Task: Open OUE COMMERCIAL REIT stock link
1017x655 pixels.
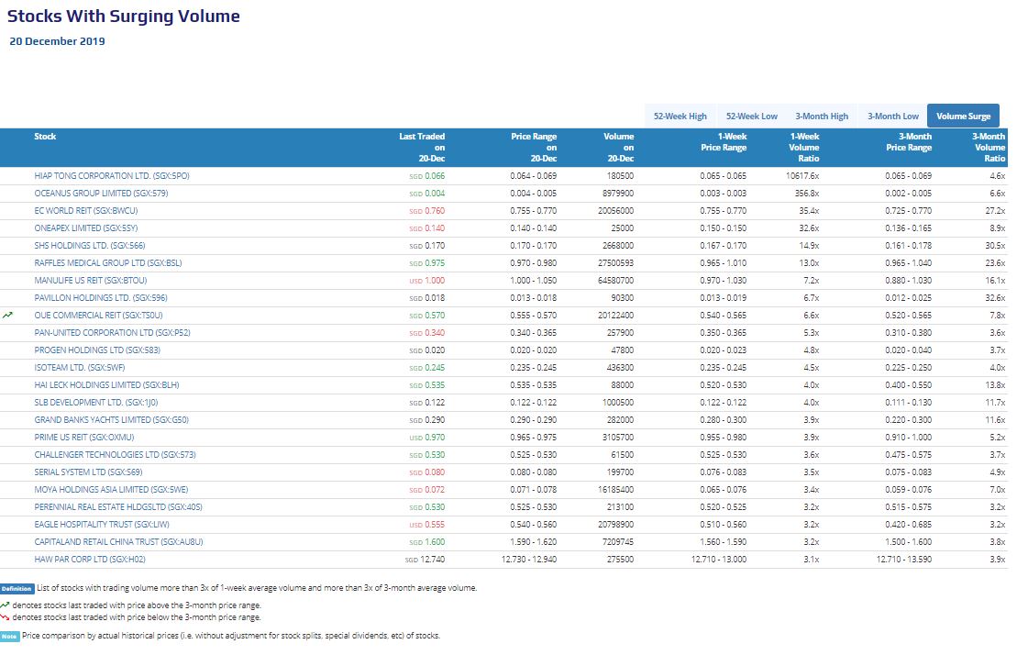Action: [x=98, y=316]
